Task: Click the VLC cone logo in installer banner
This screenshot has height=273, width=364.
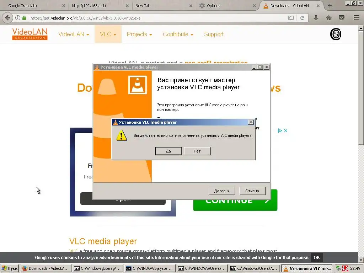Action: point(138,85)
